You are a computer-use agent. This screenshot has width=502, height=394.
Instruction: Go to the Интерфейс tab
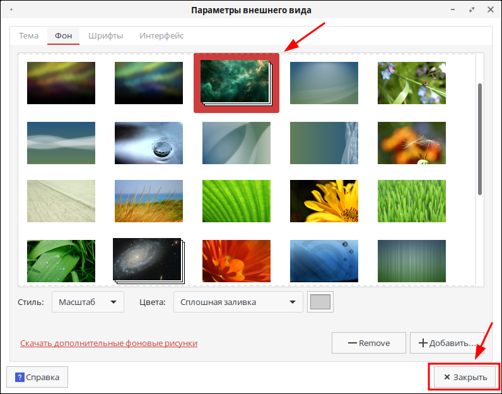(x=161, y=35)
